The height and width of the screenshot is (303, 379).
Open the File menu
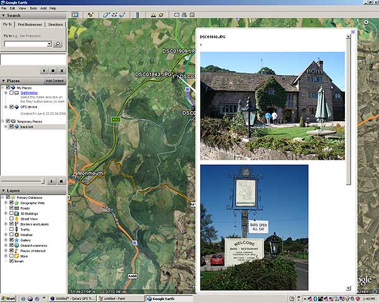click(x=4, y=8)
